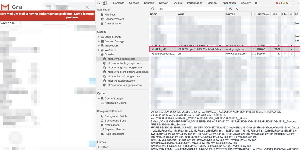305x150 pixels.
Task: Switch to the Sources tab
Action: pos(149,3)
